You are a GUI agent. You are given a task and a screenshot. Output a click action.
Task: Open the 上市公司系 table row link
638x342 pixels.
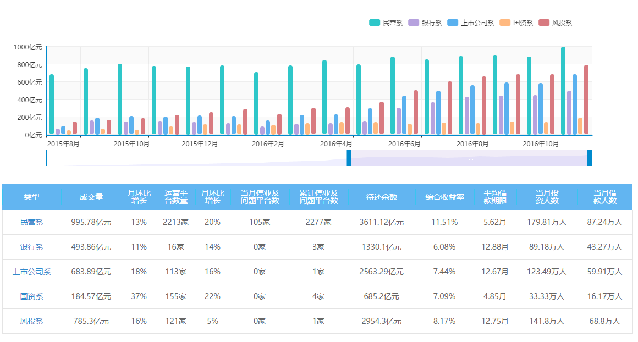pos(31,272)
